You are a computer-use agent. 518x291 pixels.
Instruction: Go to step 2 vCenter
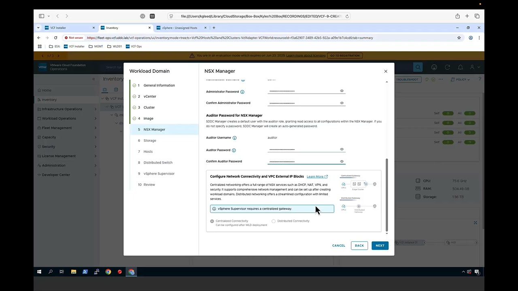150,96
